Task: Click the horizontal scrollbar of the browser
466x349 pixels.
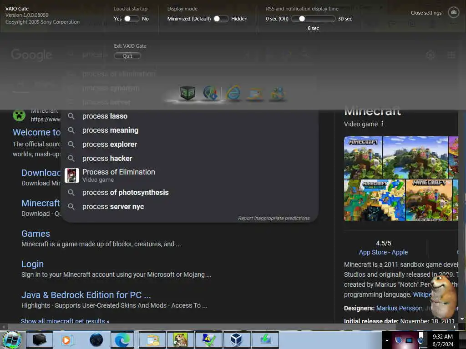Action: point(202,327)
